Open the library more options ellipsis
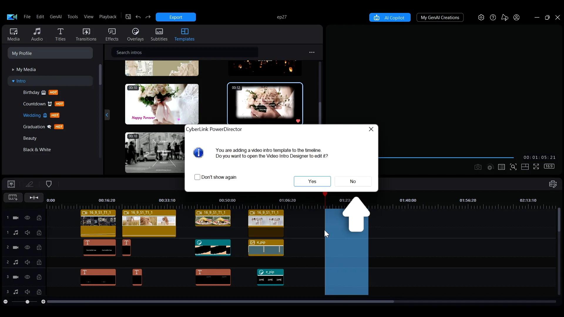This screenshot has width=564, height=317. coord(312,53)
